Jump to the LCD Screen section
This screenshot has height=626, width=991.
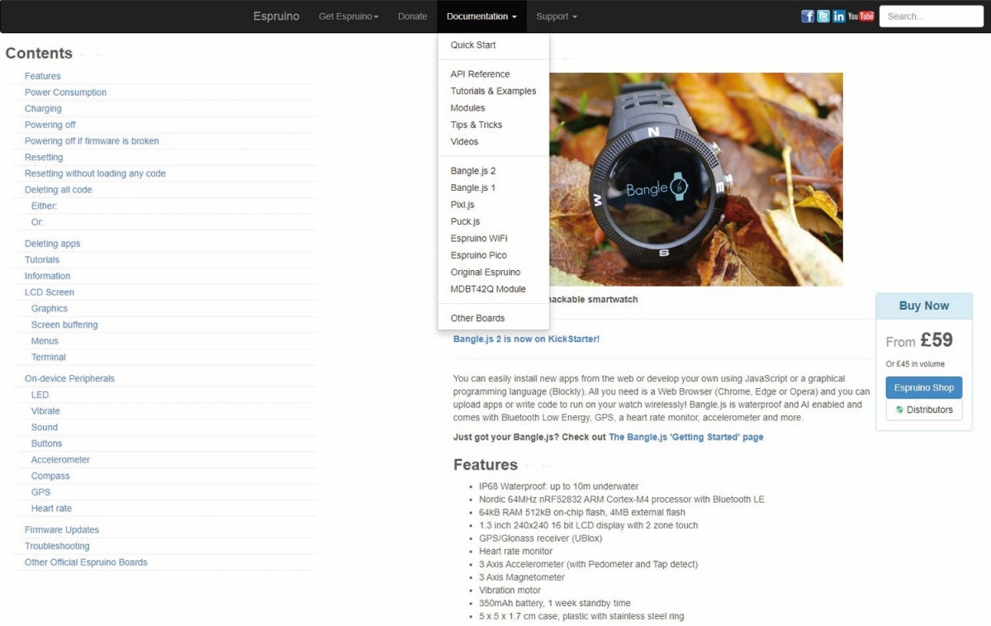click(x=50, y=292)
